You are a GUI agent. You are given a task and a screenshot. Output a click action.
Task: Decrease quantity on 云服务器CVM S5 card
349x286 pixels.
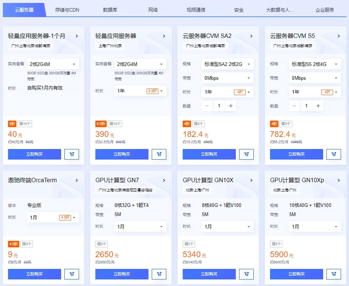294,106
